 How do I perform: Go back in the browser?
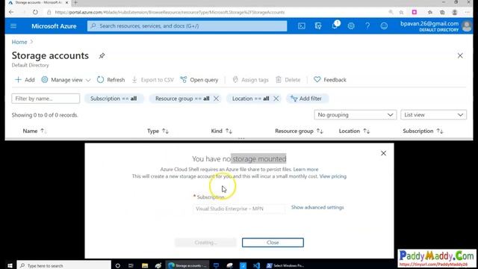(x=11, y=12)
